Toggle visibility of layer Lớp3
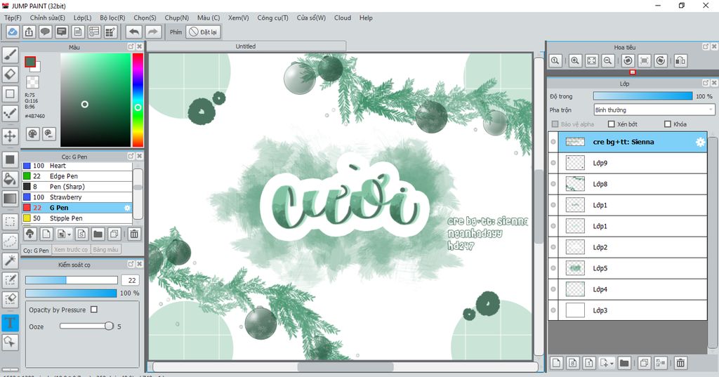719x377 pixels. (553, 310)
